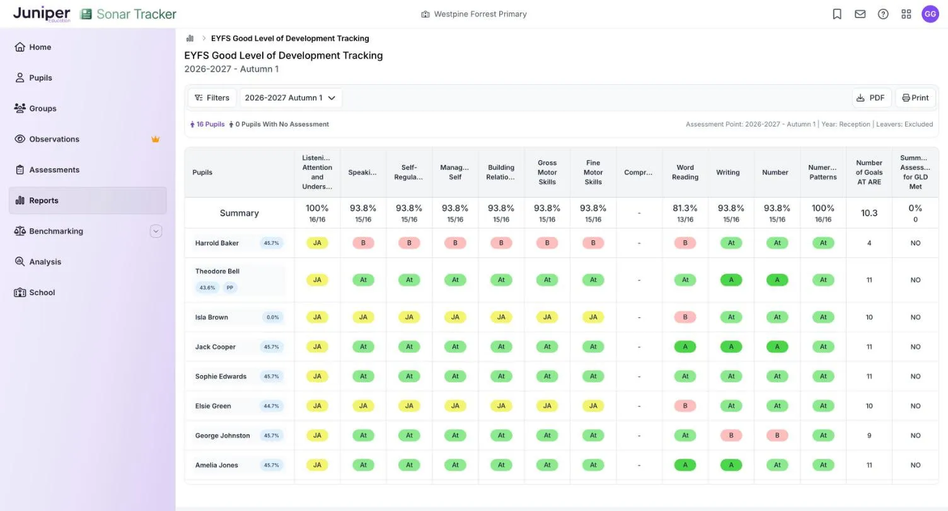The height and width of the screenshot is (511, 948).
Task: Open the apps grid icon
Action: pos(906,14)
